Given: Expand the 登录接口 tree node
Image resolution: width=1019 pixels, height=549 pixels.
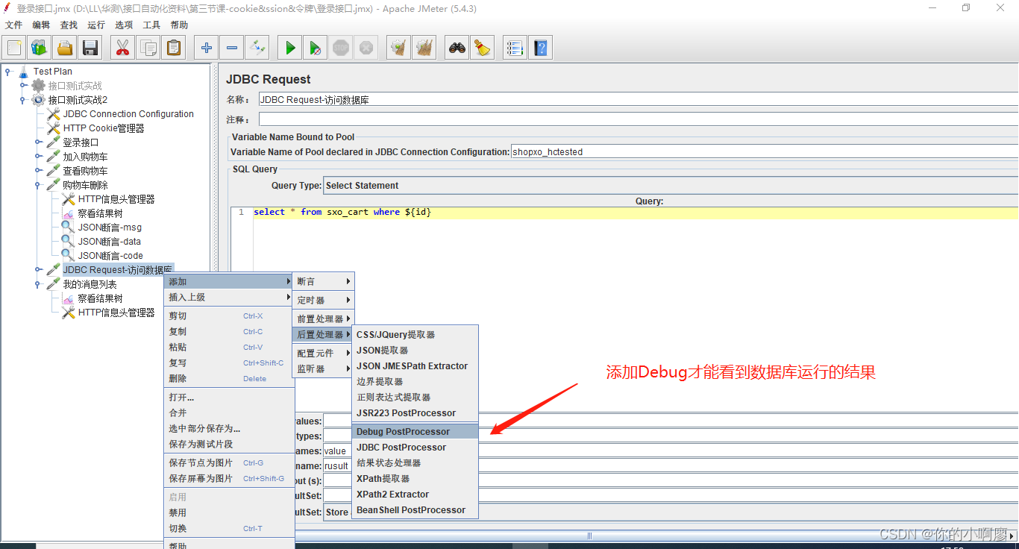Looking at the screenshot, I should 38,142.
